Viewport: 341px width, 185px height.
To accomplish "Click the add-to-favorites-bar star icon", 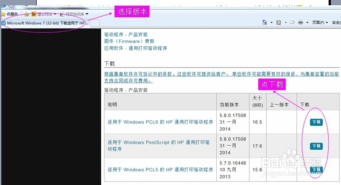I will 27,14.
